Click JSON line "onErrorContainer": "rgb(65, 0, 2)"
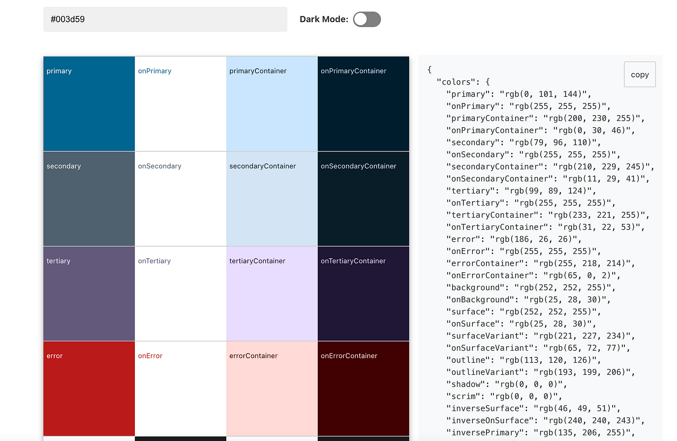Viewport: 677px width, 441px height. [x=533, y=275]
